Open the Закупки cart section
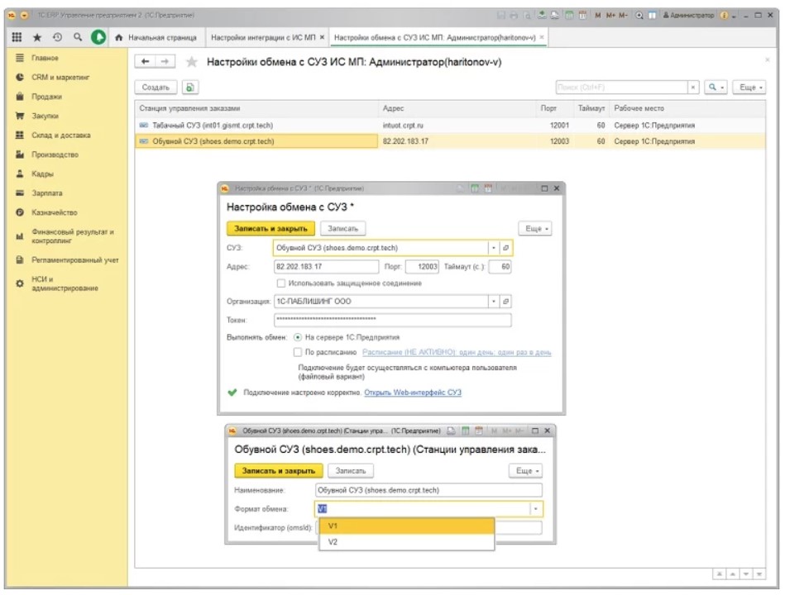This screenshot has height=595, width=785. click(46, 116)
